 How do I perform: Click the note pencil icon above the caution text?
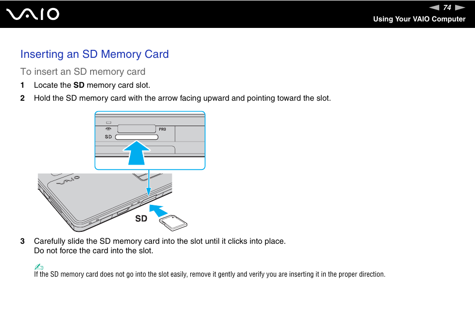click(x=38, y=267)
